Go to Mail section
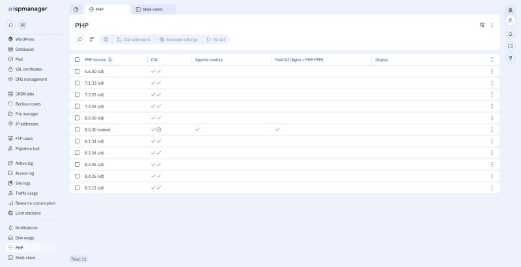521x267 pixels. point(19,59)
